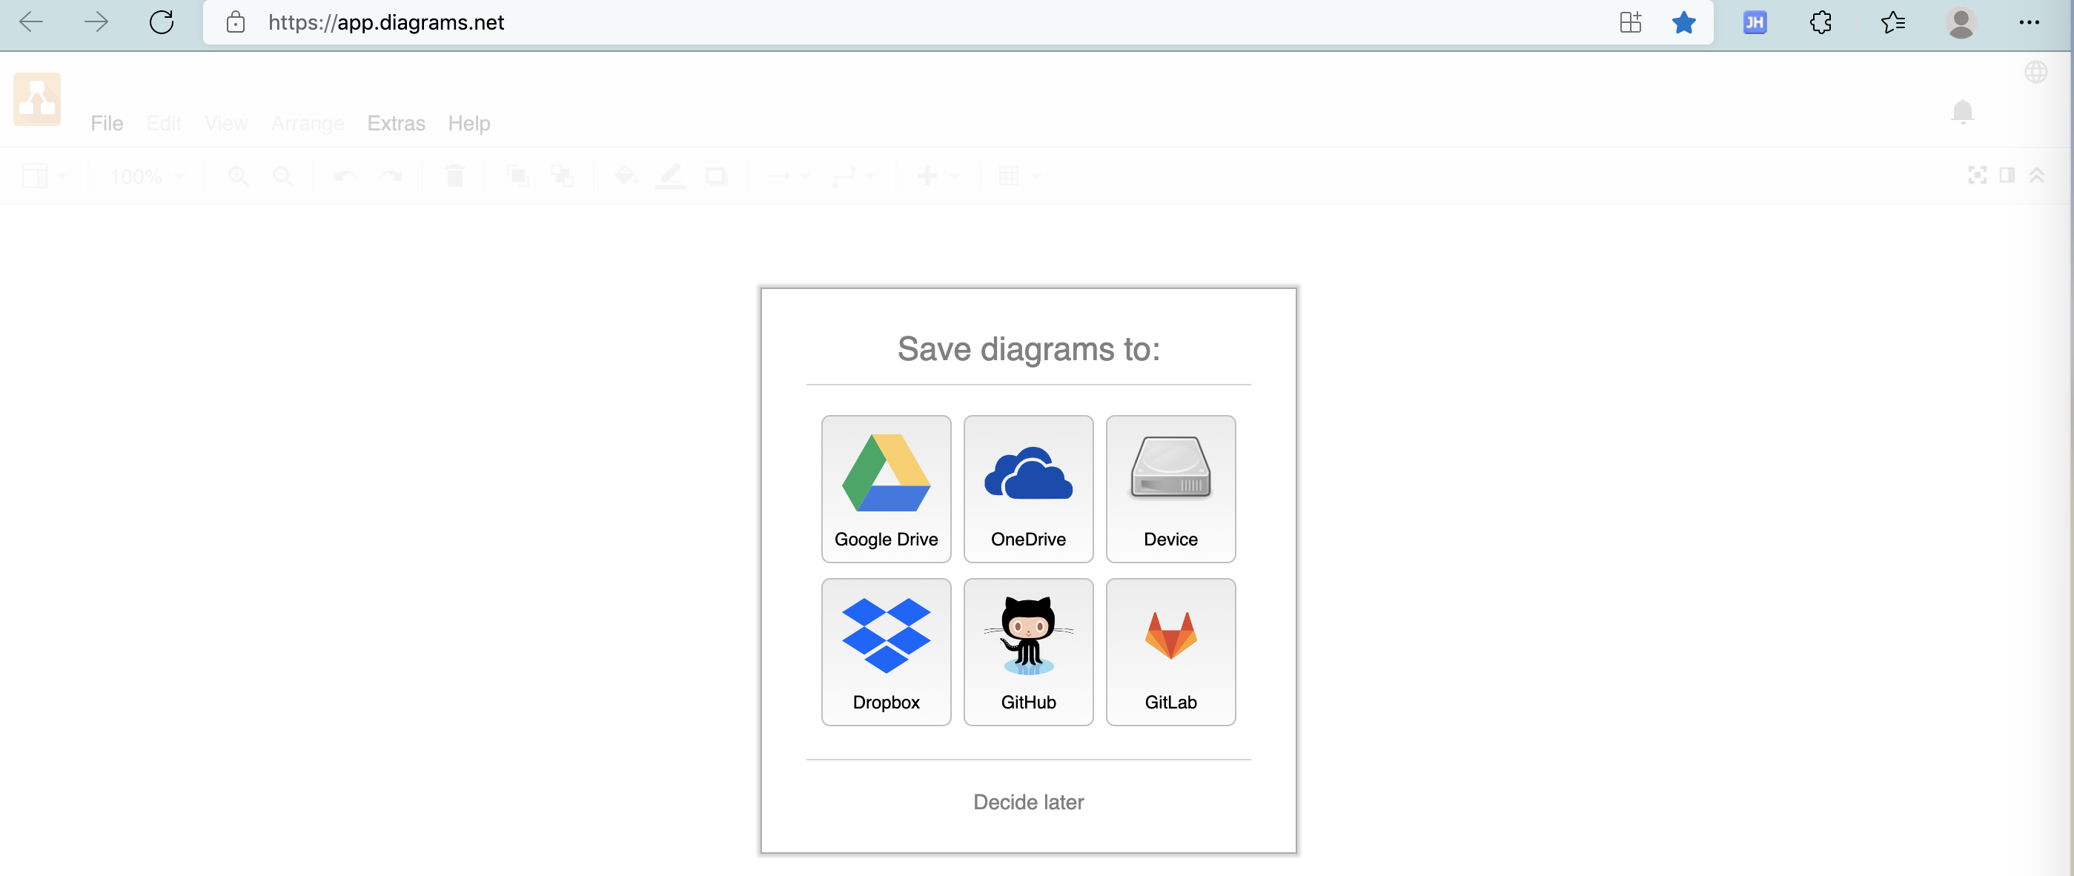Screen dimensions: 2074x876
Task: Open the favorites list icon
Action: [x=1893, y=21]
